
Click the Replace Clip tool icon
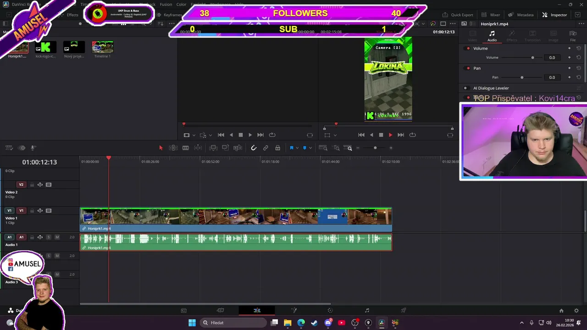[x=238, y=148]
